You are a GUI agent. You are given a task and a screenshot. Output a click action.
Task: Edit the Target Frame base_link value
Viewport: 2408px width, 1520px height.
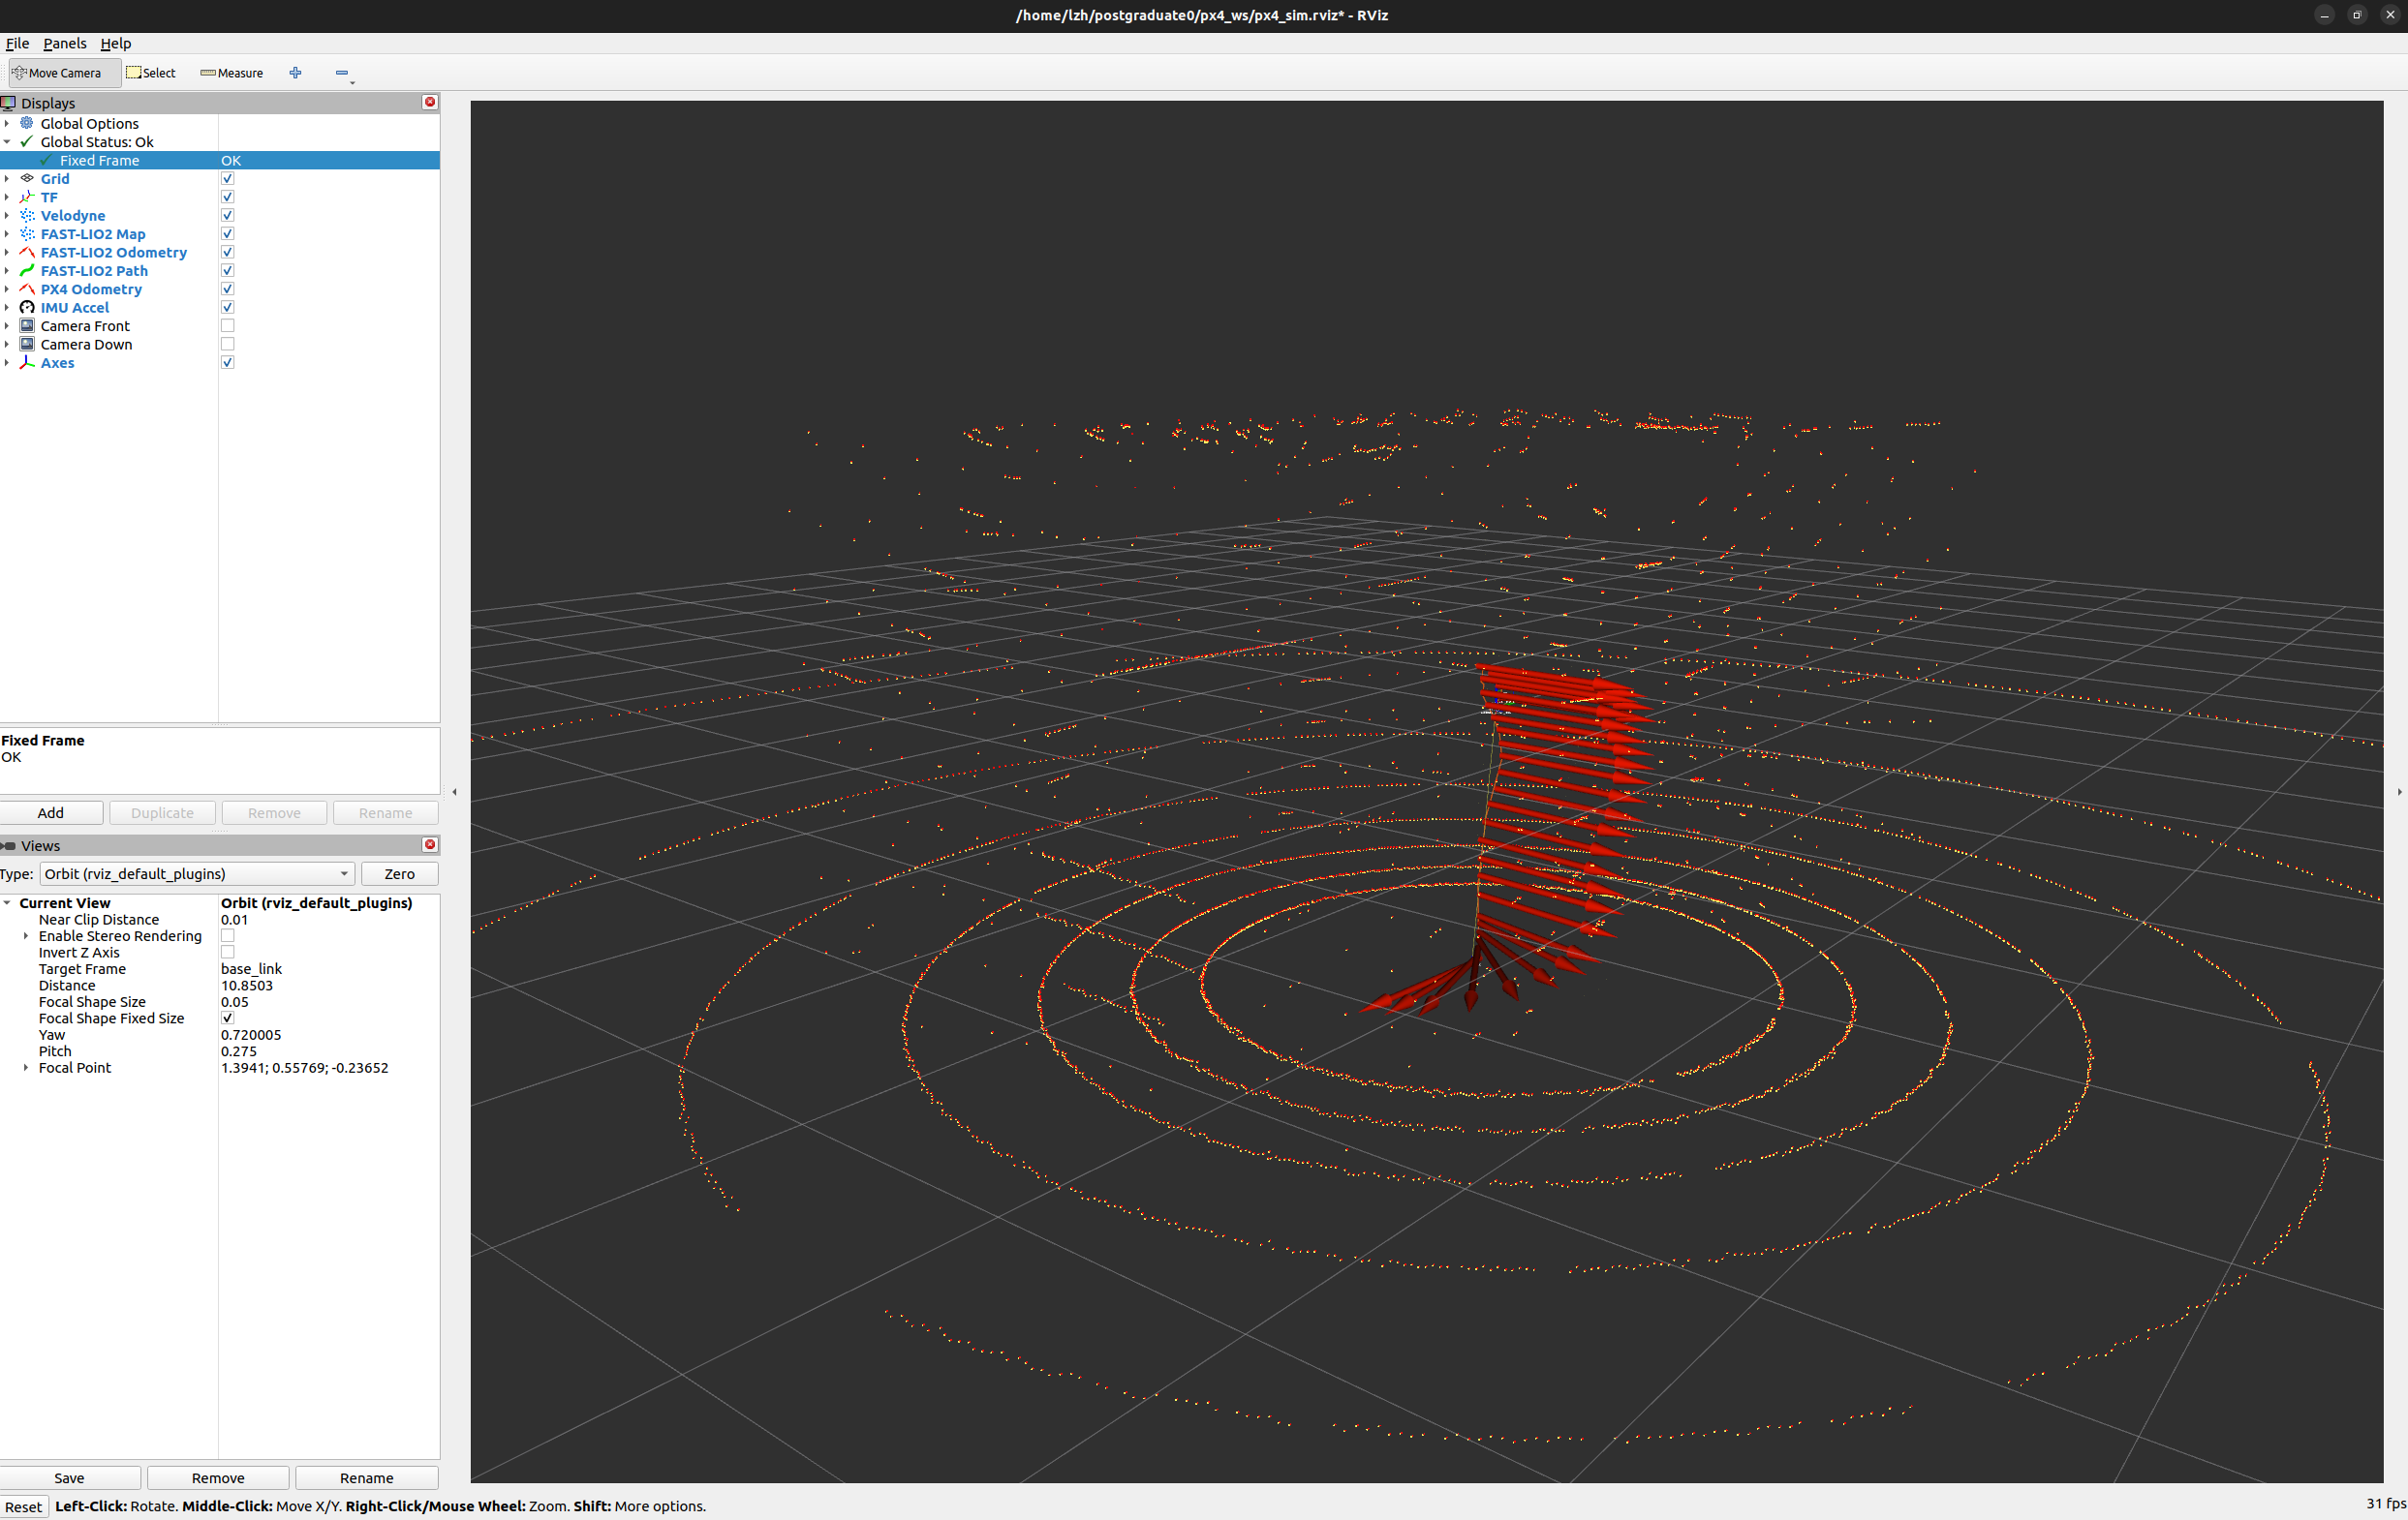(x=328, y=968)
